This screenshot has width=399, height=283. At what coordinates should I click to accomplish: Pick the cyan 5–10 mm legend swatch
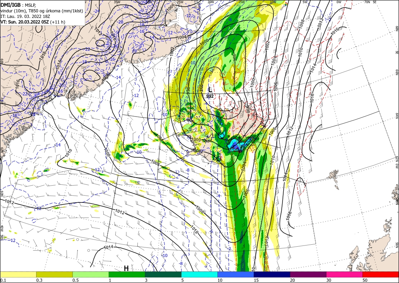[x=199, y=274]
